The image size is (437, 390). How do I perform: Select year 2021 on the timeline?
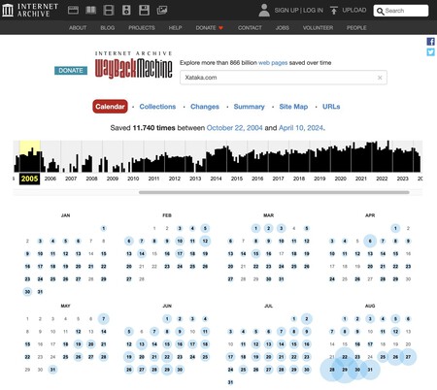(361, 179)
